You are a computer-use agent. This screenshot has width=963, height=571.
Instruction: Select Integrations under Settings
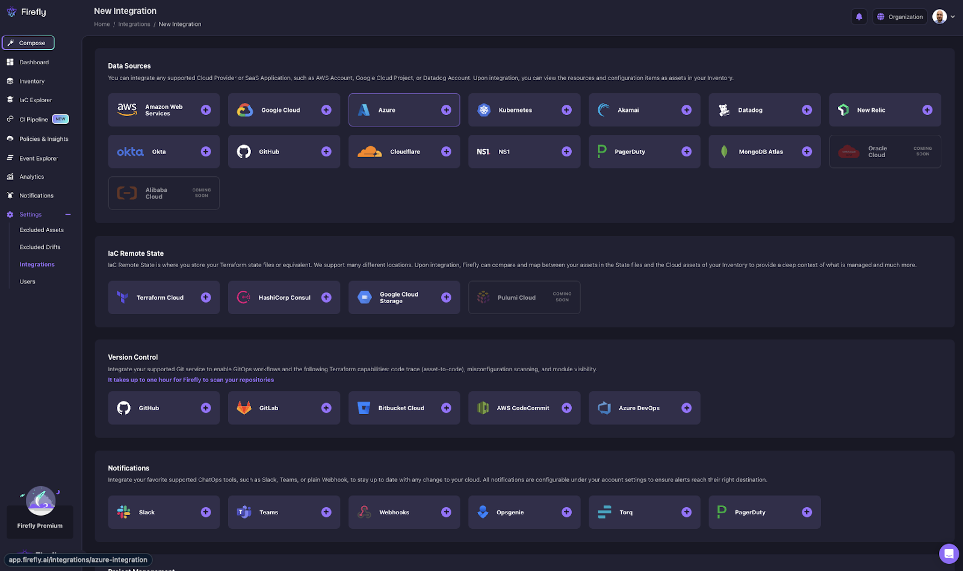tap(37, 264)
